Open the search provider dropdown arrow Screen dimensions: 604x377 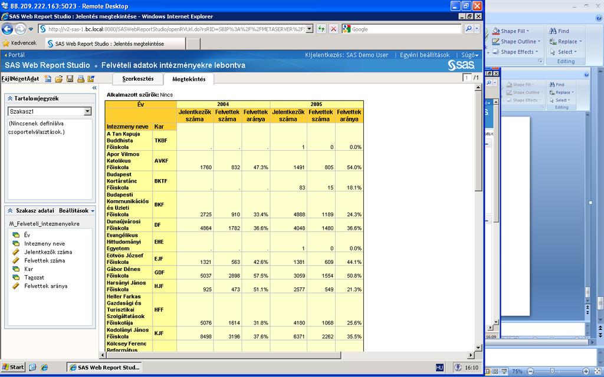(x=477, y=29)
